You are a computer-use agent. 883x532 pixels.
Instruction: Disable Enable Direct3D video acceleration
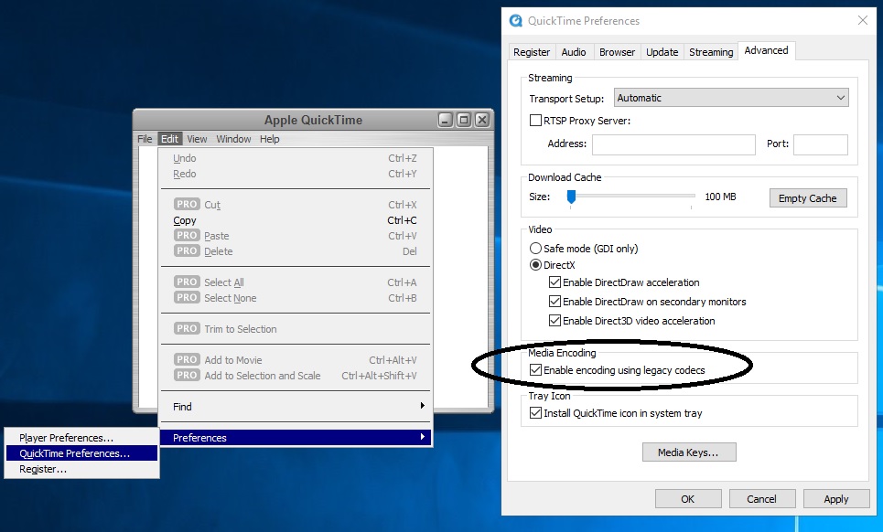555,321
